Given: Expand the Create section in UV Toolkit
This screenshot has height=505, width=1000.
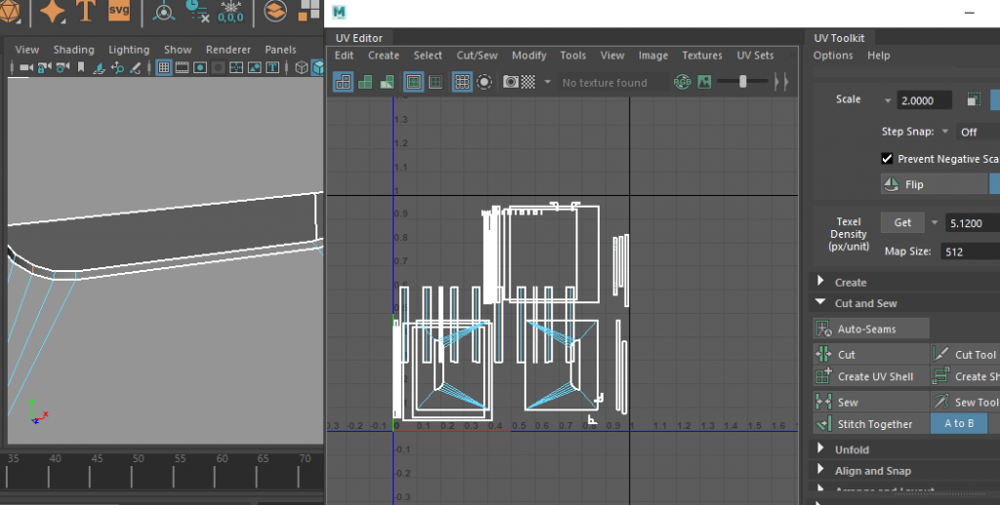Looking at the screenshot, I should tap(850, 283).
